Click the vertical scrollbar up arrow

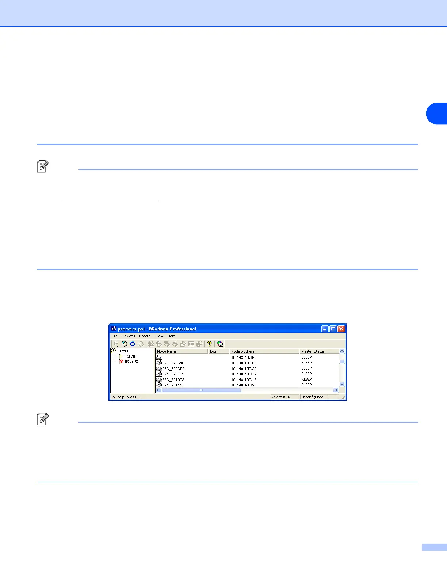(x=342, y=351)
